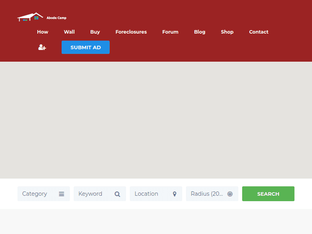
Task: Click the Category list menu icon
Action: coord(62,194)
